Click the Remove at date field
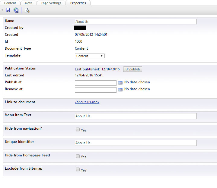Screen dimensions: 217x188 (95, 90)
